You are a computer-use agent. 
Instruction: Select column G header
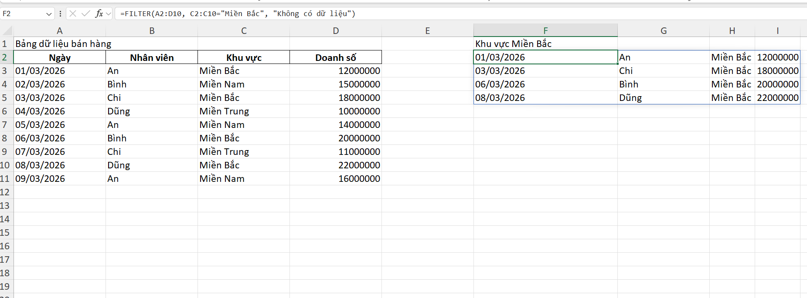664,31
